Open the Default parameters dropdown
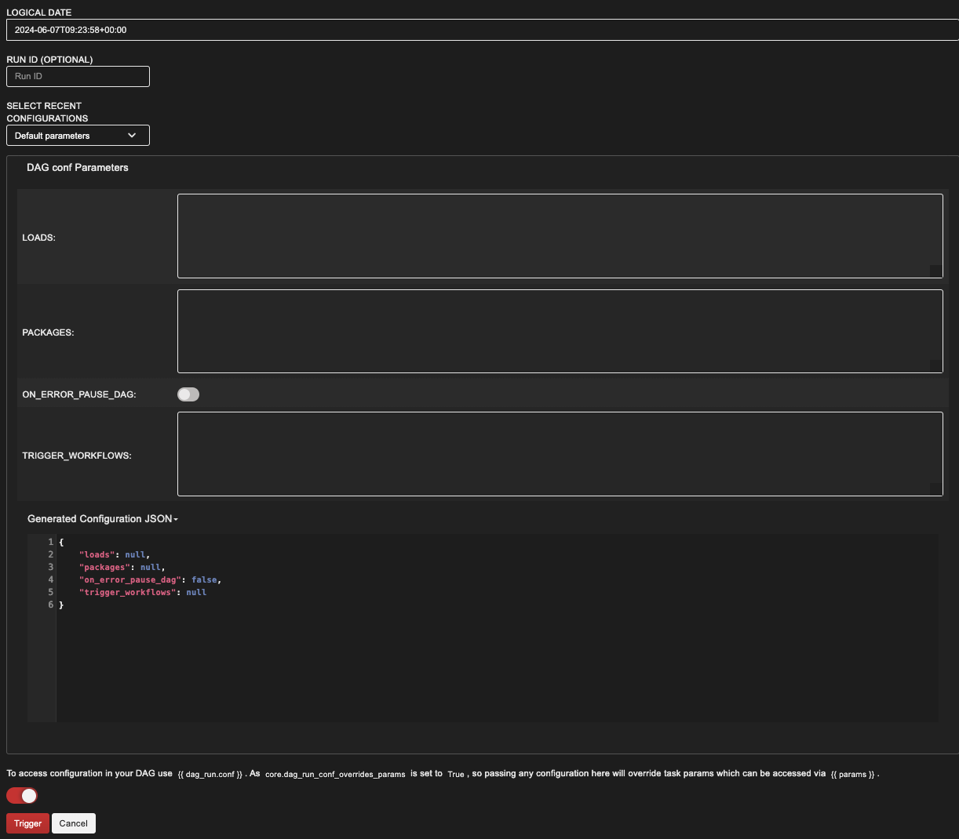This screenshot has height=839, width=959. tap(78, 135)
